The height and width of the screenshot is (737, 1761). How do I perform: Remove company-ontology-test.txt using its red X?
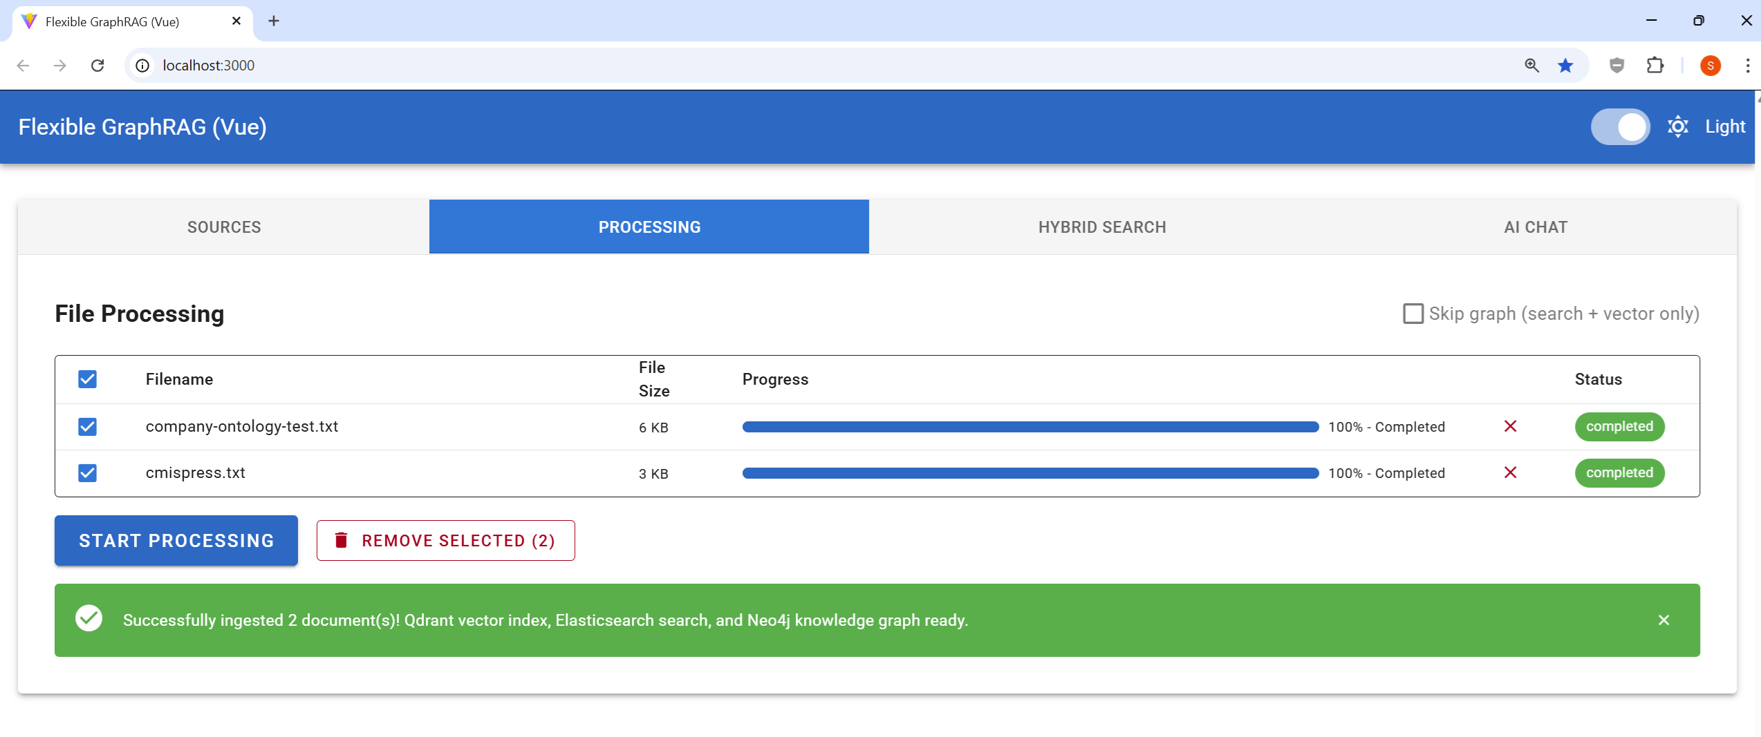pos(1510,426)
